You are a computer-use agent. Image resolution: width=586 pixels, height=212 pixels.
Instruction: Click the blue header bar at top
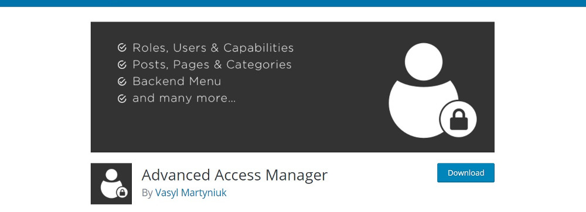tap(293, 4)
